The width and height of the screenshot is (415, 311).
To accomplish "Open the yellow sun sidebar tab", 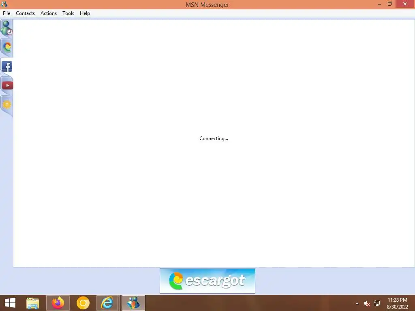I will pyautogui.click(x=7, y=105).
